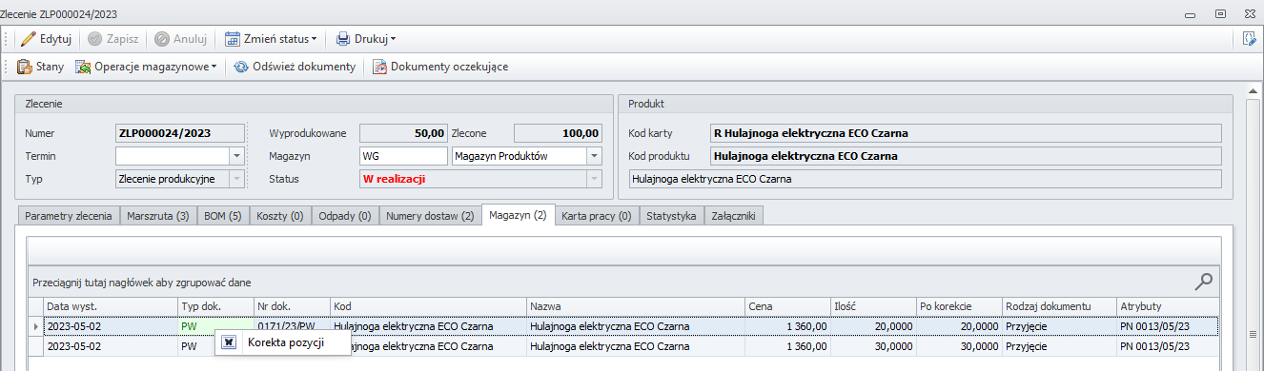Open the Koszty (0) tab
This screenshot has width=1264, height=371.
[280, 216]
